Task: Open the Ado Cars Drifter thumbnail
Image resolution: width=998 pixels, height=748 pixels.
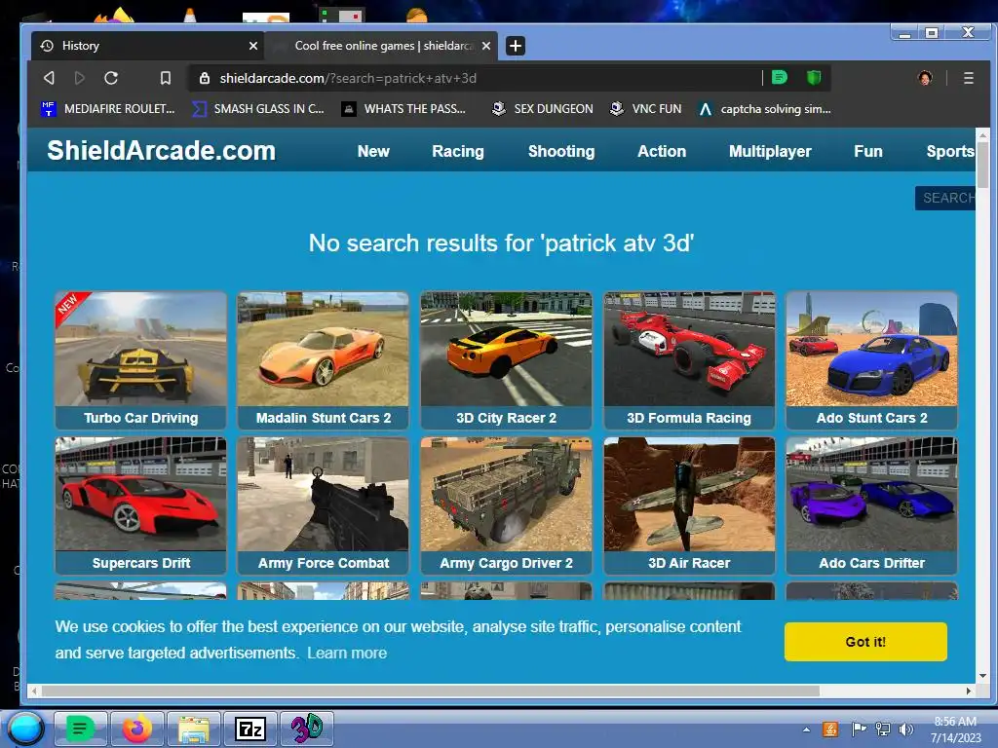Action: pos(872,505)
